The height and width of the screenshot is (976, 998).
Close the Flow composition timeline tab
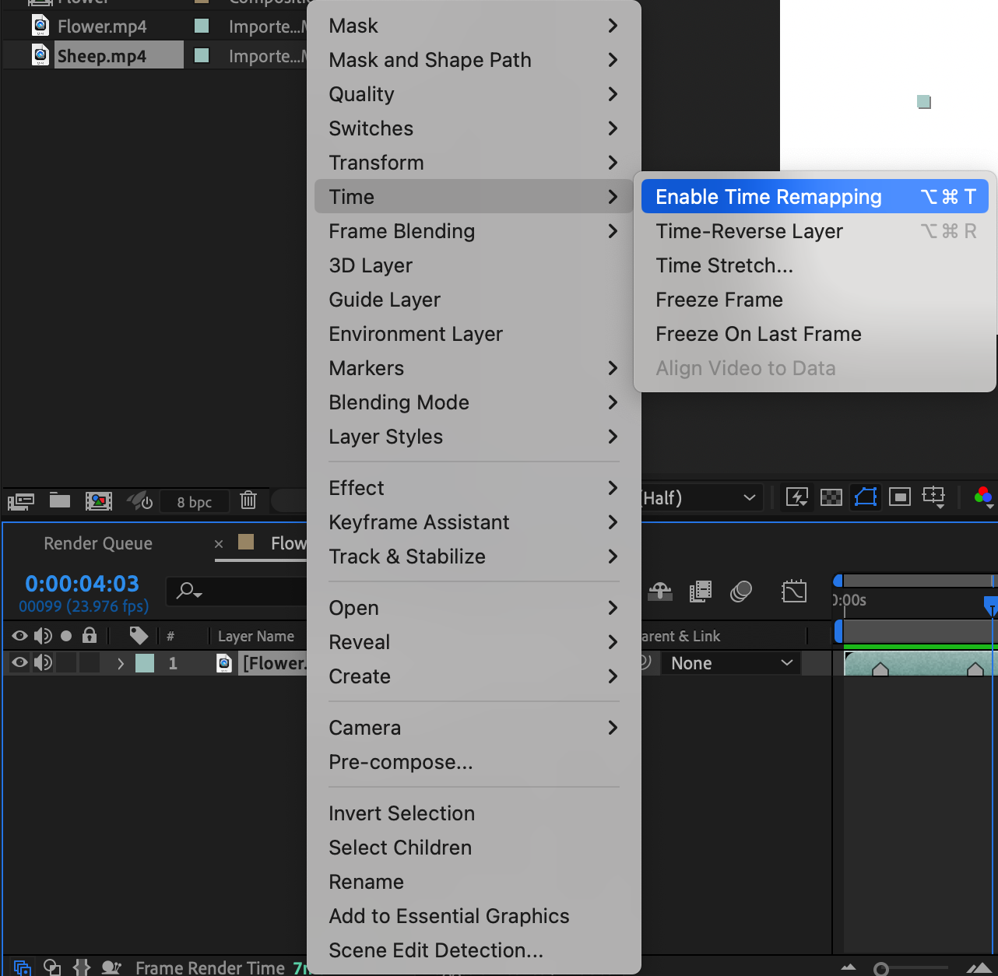219,544
